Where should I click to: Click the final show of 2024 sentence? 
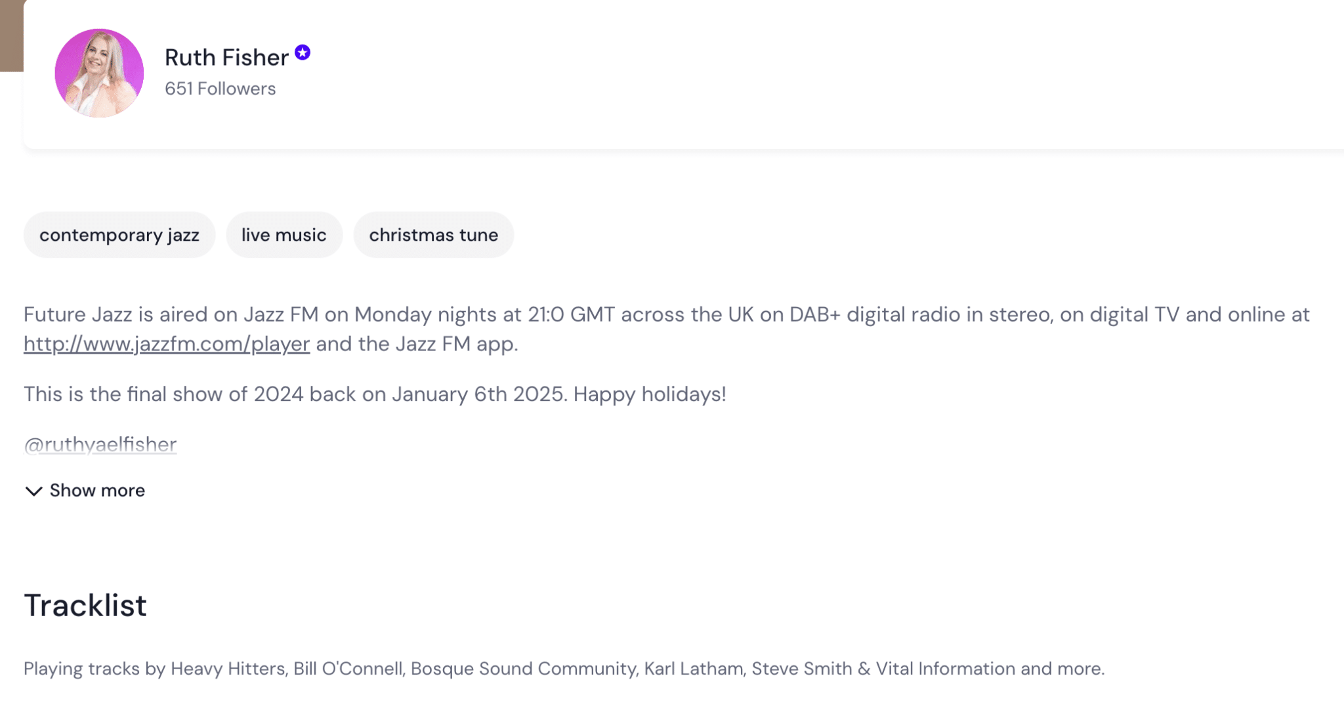(x=295, y=394)
